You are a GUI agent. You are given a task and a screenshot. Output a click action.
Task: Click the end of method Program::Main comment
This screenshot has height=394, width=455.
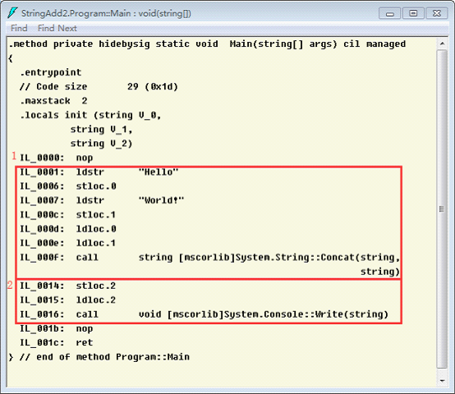pyautogui.click(x=99, y=357)
